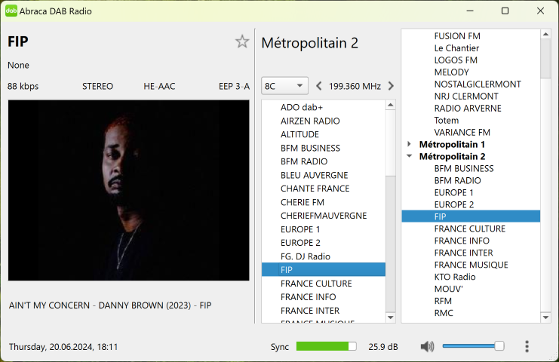Expand the Métropolitain 1 ensemble
This screenshot has width=559, height=362.
(x=410, y=144)
